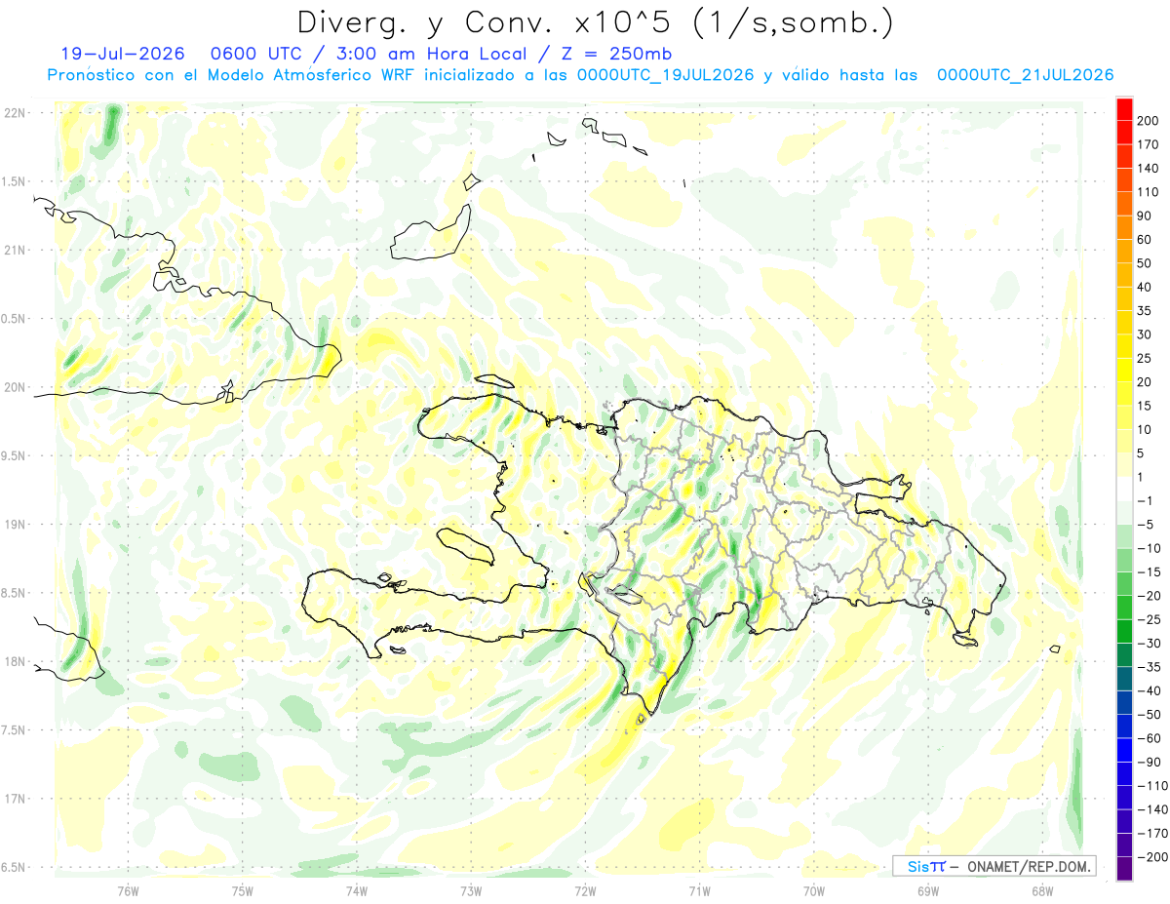Click the valid-until time '0000UTC_21JUL2026'
The height and width of the screenshot is (904, 1170).
coord(1025,75)
